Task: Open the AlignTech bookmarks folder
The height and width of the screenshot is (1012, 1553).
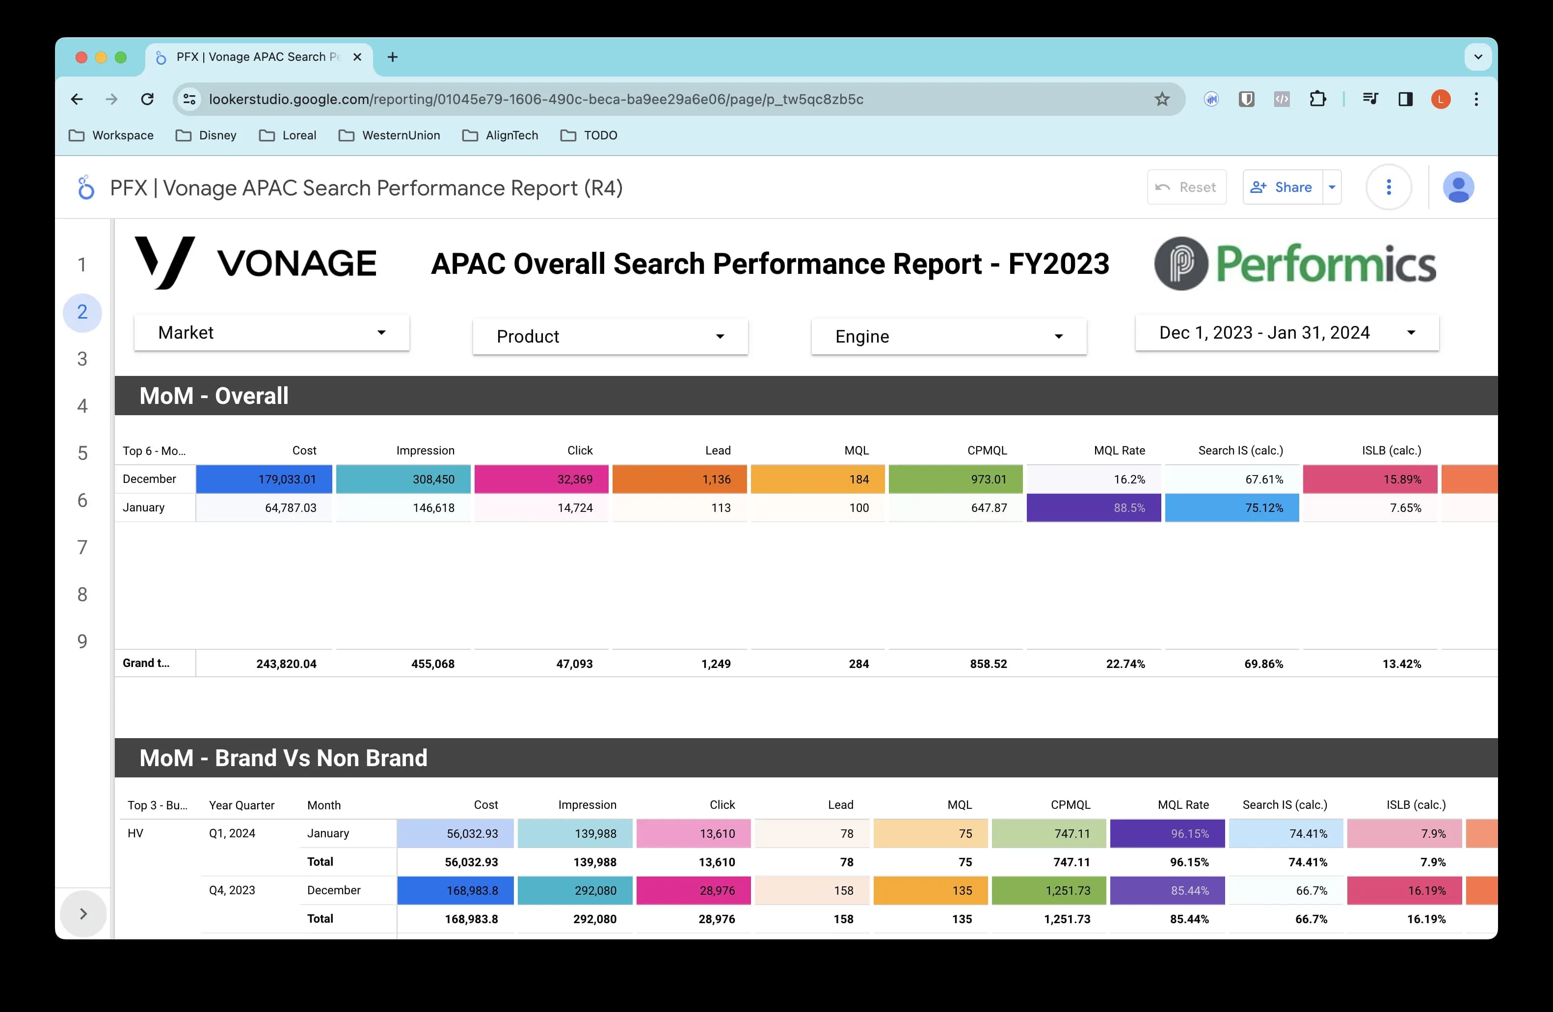Action: click(x=501, y=135)
